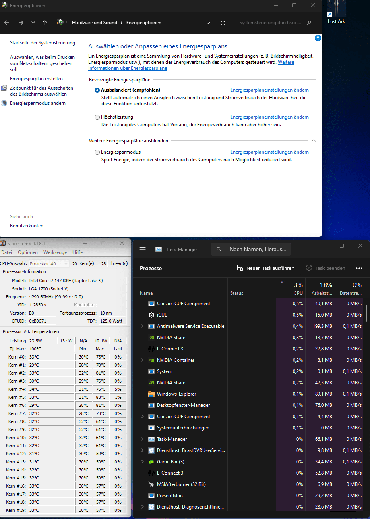Screen dimensions: 370x519
Task: Open Benutzerkonten link
Action: click(x=27, y=226)
